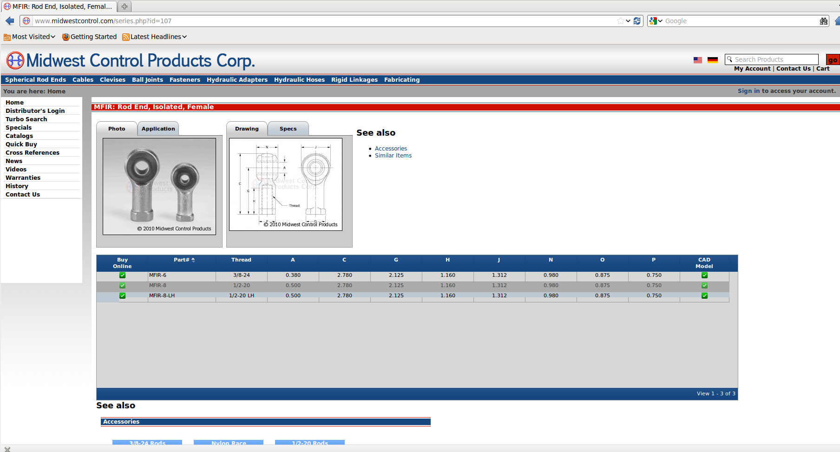This screenshot has height=452, width=840.
Task: Open the address bar history dropdown arrow
Action: 628,21
